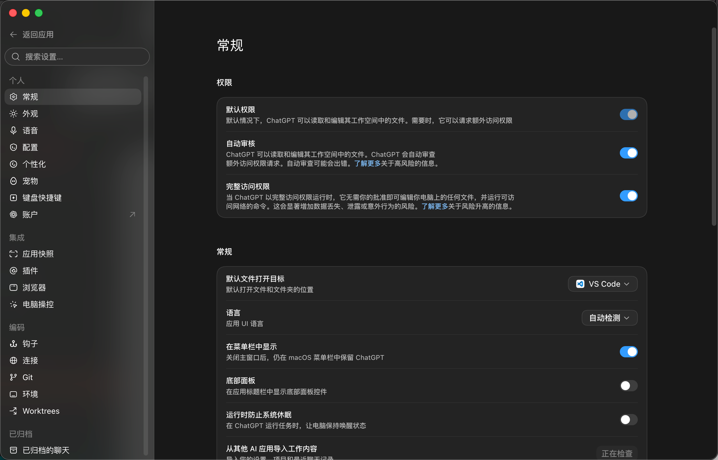Click the external arrow icon on 账户 row
This screenshot has height=460, width=718.
click(x=132, y=215)
